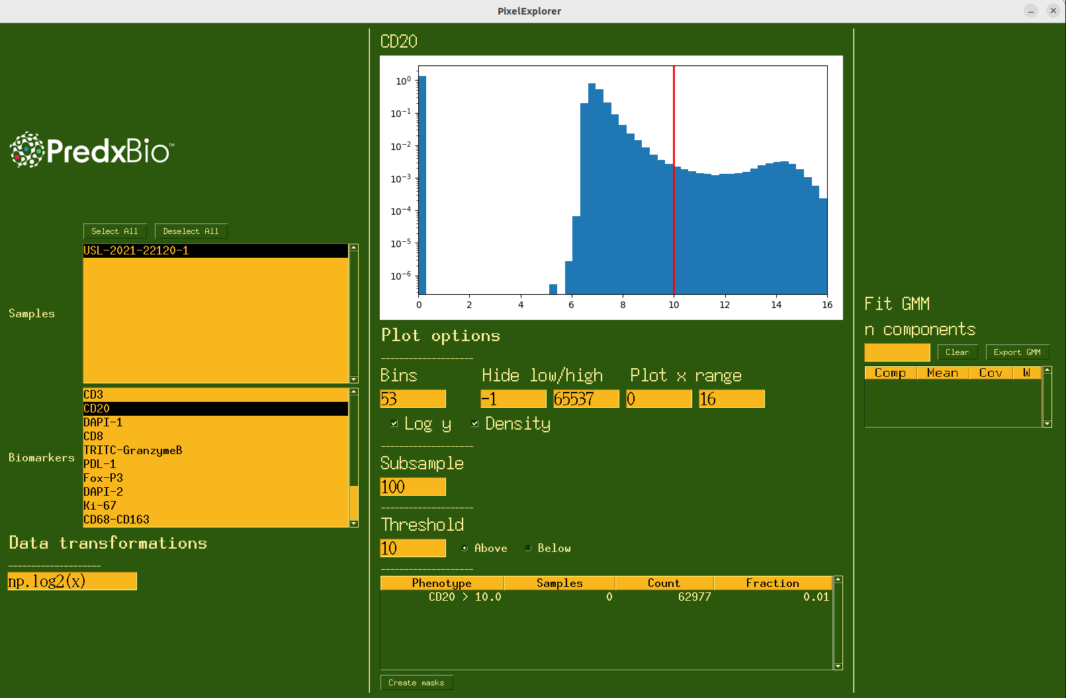Click the Phenotype column header
The height and width of the screenshot is (698, 1066).
442,583
